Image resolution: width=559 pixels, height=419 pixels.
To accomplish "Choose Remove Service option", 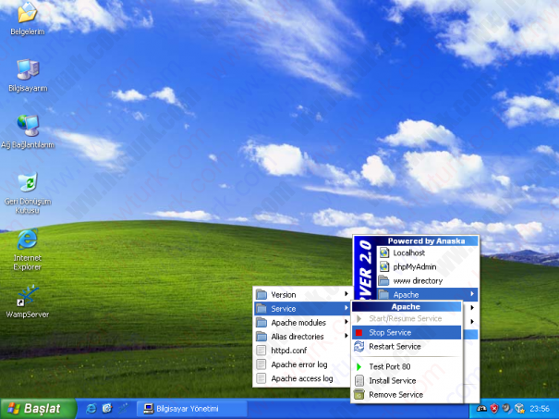I will click(407, 395).
